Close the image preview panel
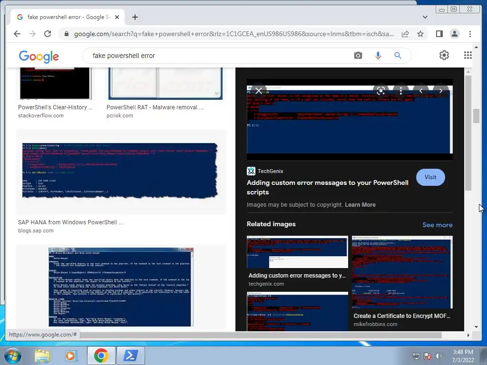This screenshot has width=487, height=365. (258, 91)
